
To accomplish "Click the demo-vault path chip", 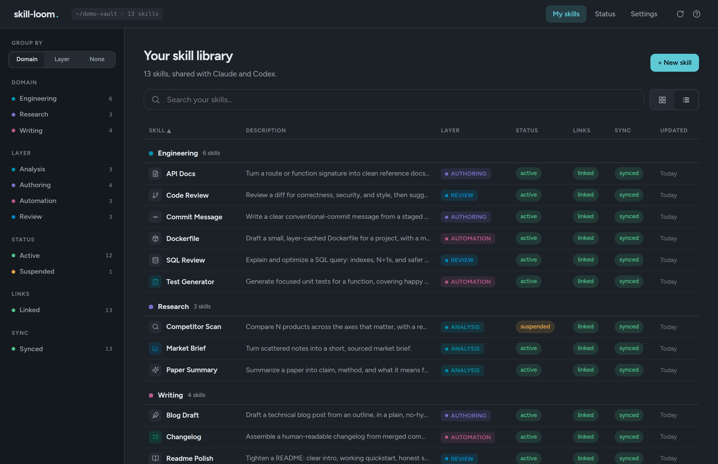I will click(117, 14).
